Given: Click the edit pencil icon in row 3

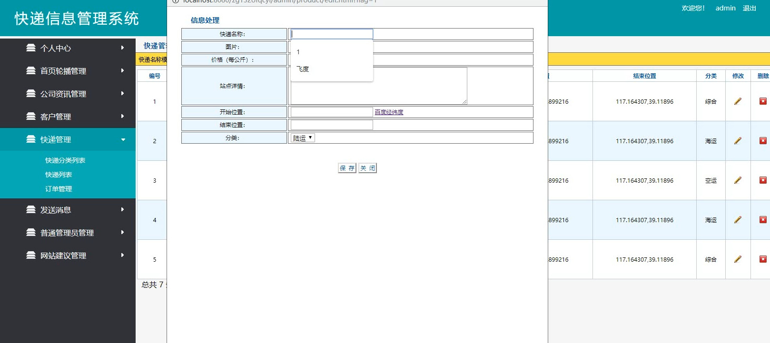Looking at the screenshot, I should (x=738, y=180).
